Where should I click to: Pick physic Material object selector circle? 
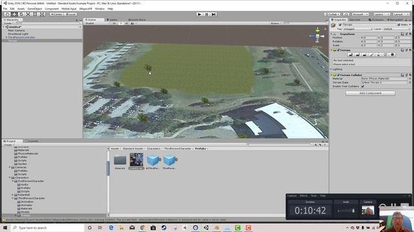(x=409, y=79)
